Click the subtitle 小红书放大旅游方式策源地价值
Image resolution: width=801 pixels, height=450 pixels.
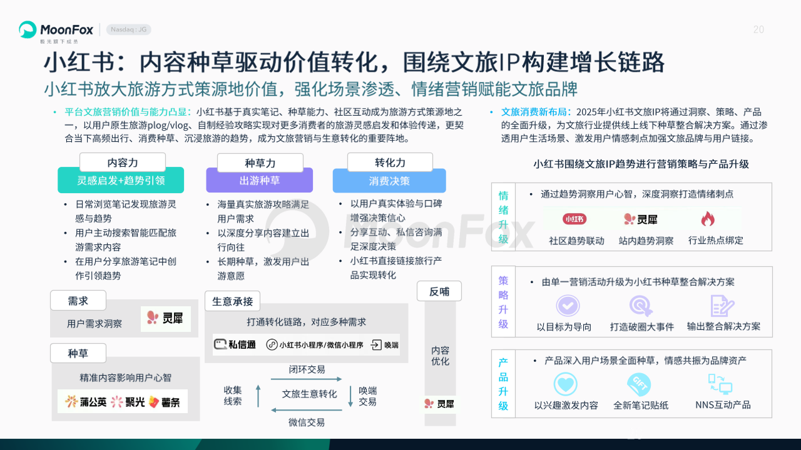(310, 89)
